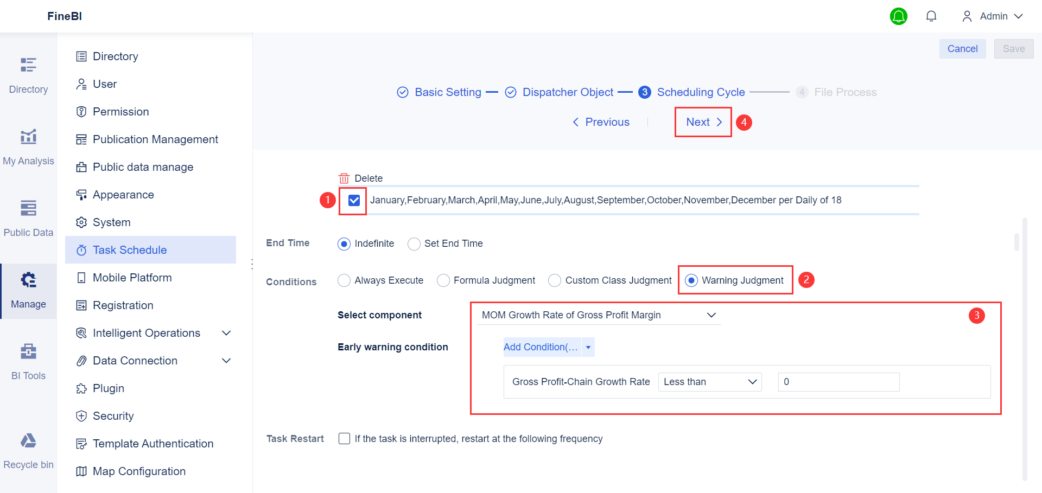Screen dimensions: 1042x493
Task: Open the My Analysis sidebar section
Action: pyautogui.click(x=28, y=145)
